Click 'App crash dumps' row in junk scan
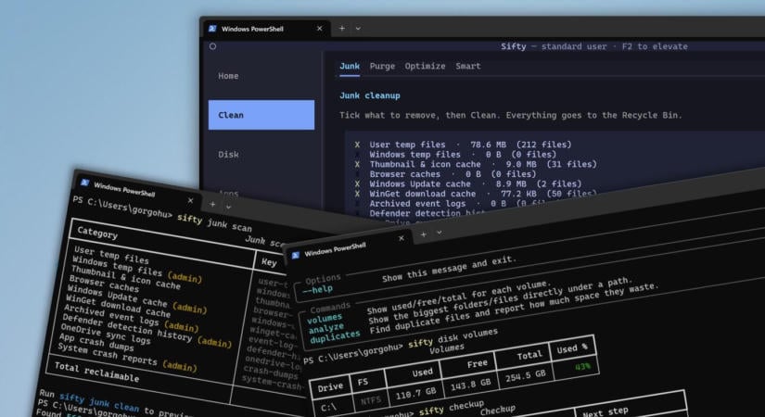Screen dimensions: 765x417 pos(96,341)
